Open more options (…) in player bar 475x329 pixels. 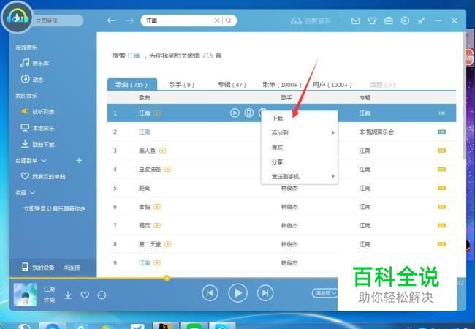tap(102, 295)
